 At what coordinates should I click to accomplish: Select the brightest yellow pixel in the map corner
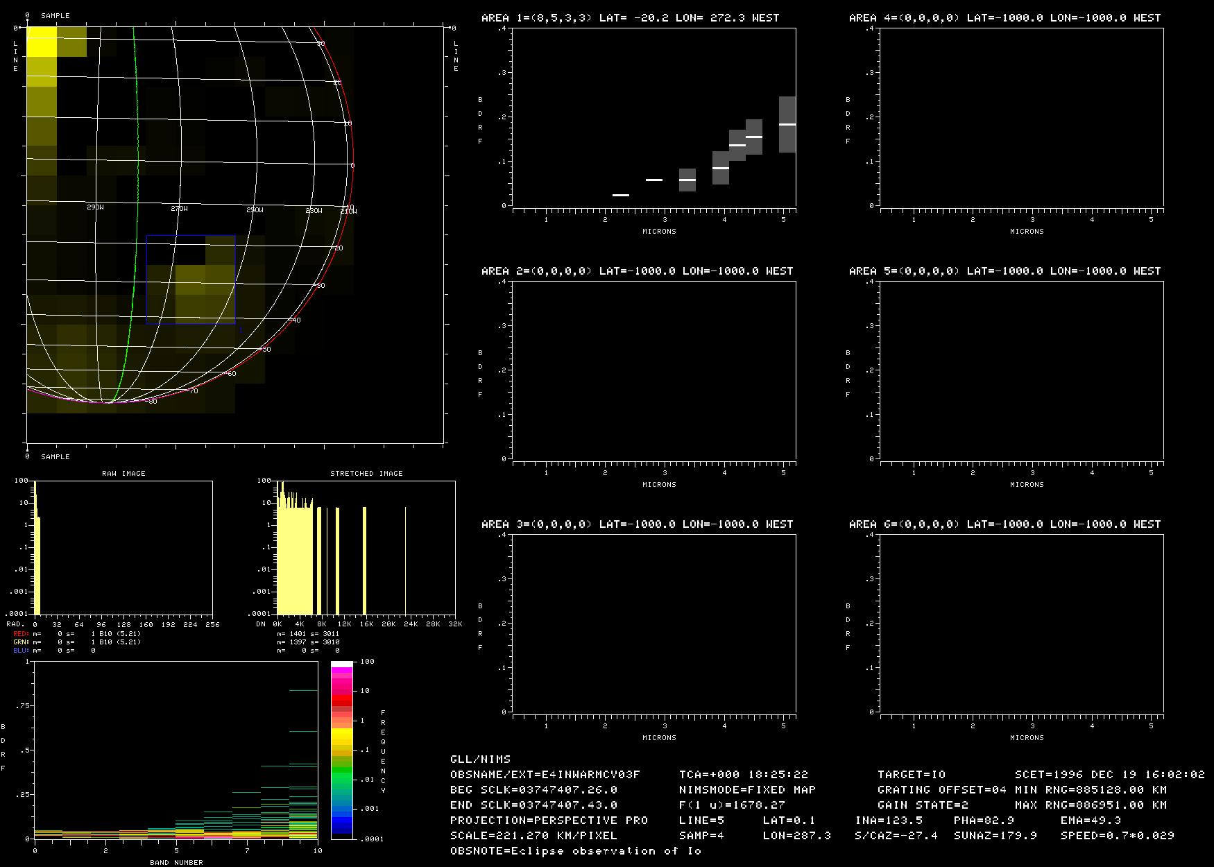[41, 42]
